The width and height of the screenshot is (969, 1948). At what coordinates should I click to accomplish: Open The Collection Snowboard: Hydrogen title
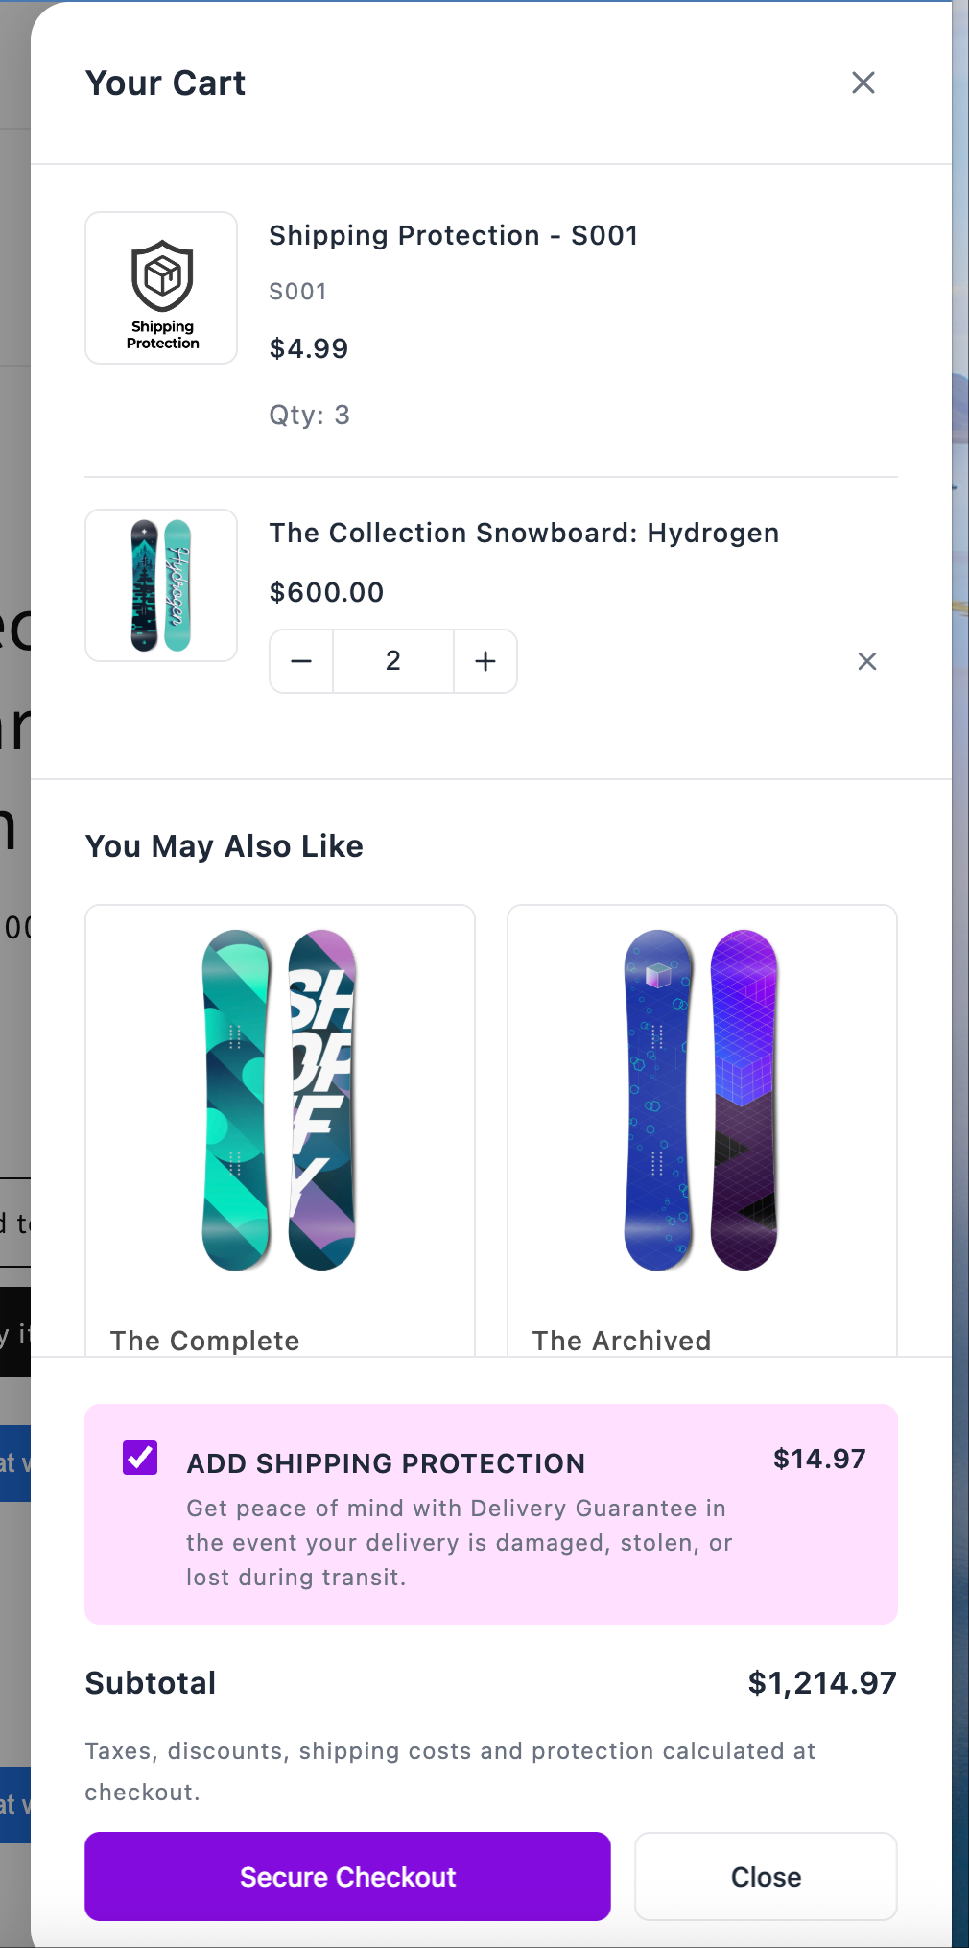tap(524, 533)
